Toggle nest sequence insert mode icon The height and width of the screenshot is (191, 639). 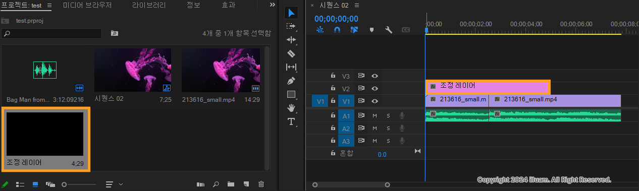pyautogui.click(x=321, y=30)
